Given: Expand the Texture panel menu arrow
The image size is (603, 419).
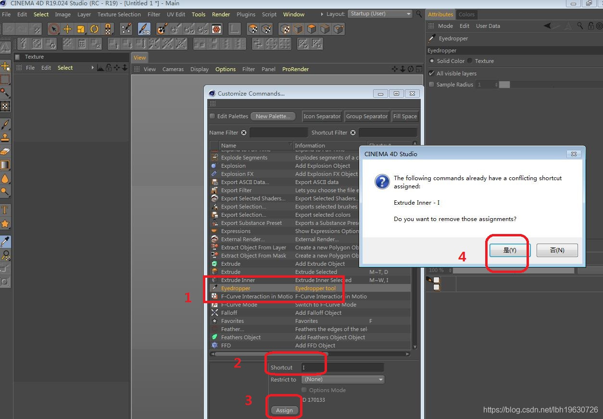Looking at the screenshot, I should 93,68.
